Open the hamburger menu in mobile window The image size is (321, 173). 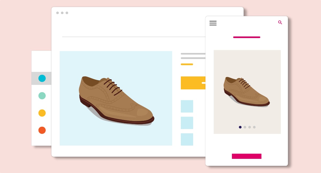click(213, 23)
